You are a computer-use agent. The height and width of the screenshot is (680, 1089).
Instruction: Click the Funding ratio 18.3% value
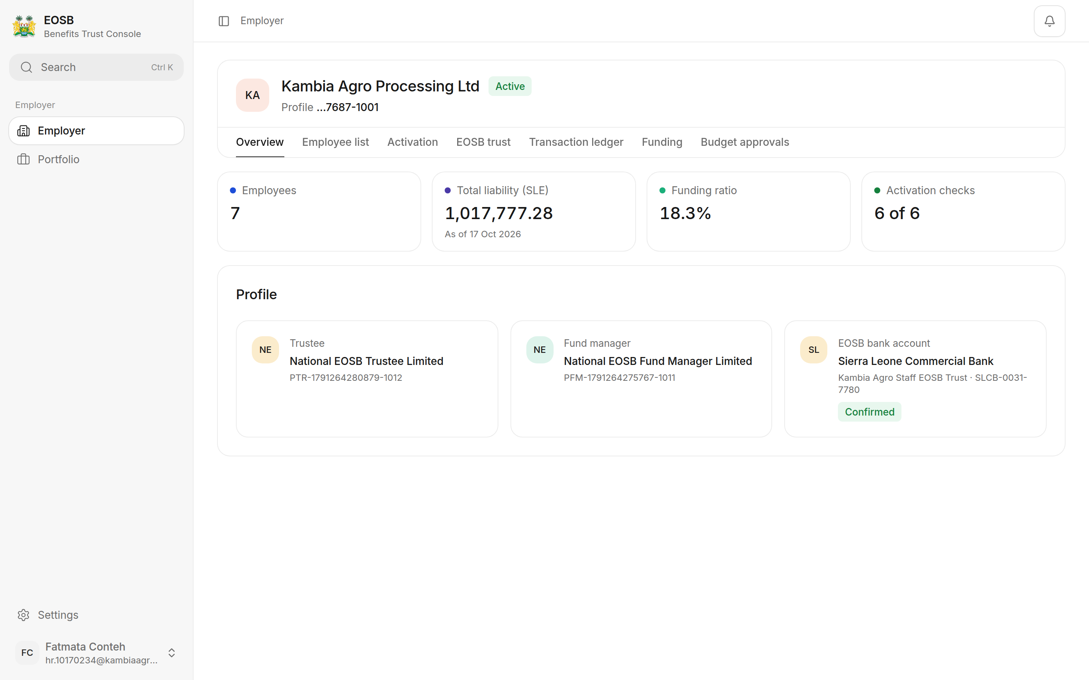685,213
